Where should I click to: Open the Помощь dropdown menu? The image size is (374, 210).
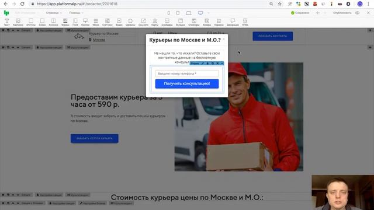77,13
